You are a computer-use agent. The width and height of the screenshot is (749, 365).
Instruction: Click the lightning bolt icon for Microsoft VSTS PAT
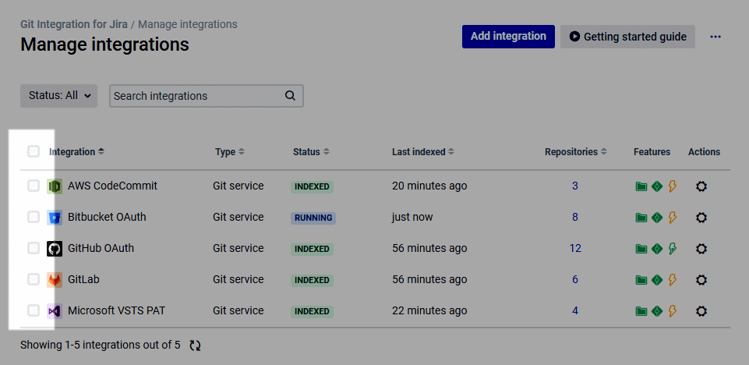click(672, 311)
